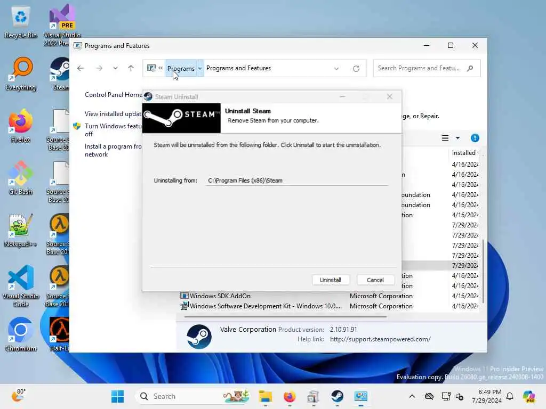Go forward in Programs and Features

(x=99, y=68)
